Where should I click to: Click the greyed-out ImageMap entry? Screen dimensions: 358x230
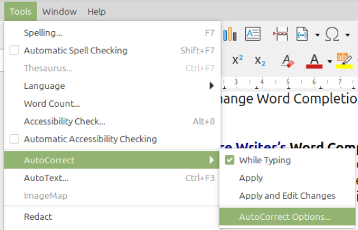coord(112,196)
